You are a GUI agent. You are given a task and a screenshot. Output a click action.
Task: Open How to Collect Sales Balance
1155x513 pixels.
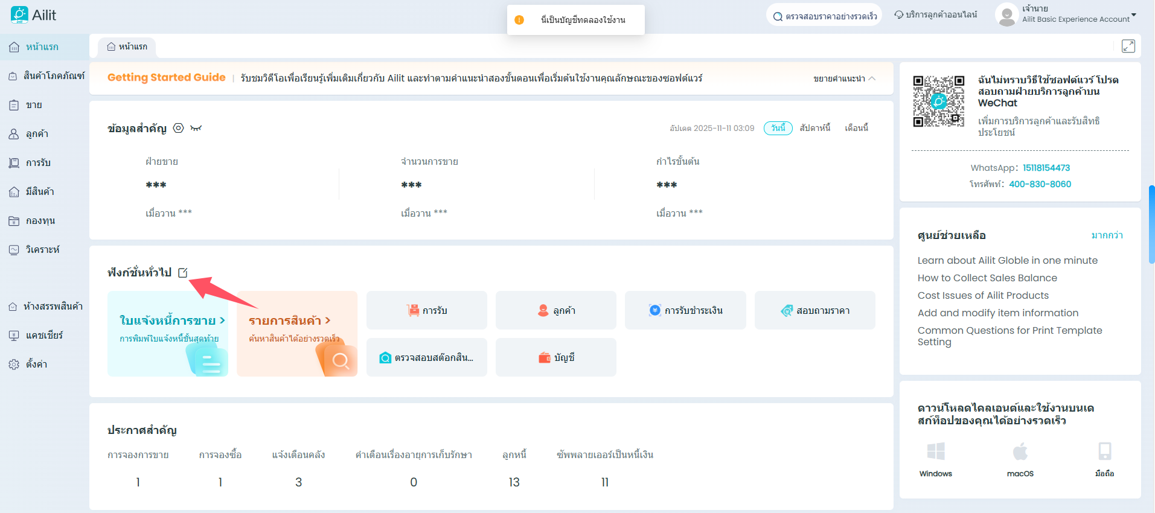(x=987, y=278)
